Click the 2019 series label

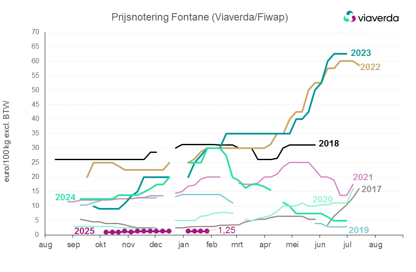click(359, 230)
